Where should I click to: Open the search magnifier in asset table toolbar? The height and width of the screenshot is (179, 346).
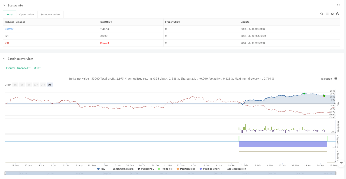coord(322,14)
